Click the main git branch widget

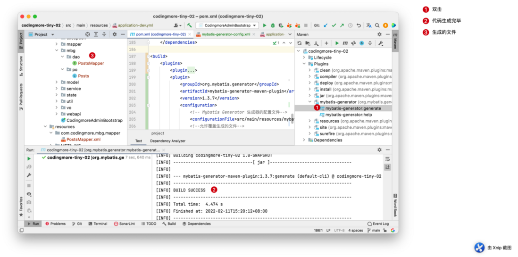(x=374, y=230)
